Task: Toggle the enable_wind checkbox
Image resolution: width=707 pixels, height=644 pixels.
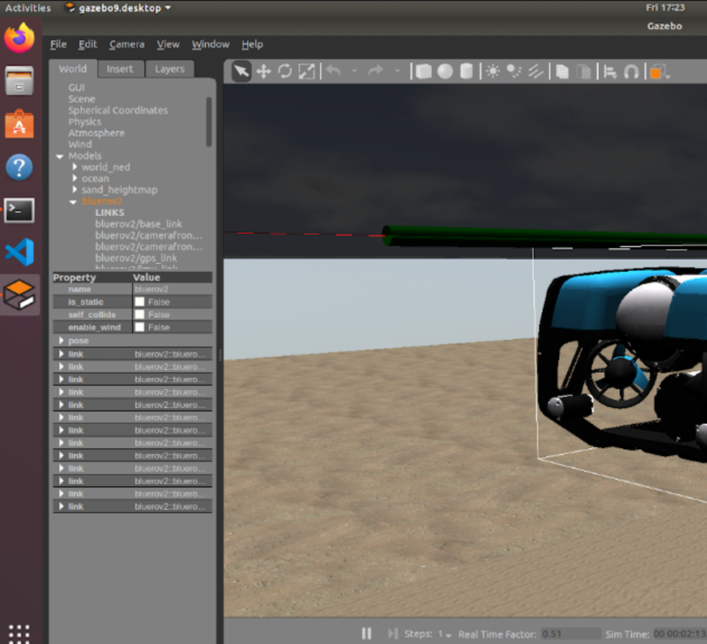Action: 140,327
